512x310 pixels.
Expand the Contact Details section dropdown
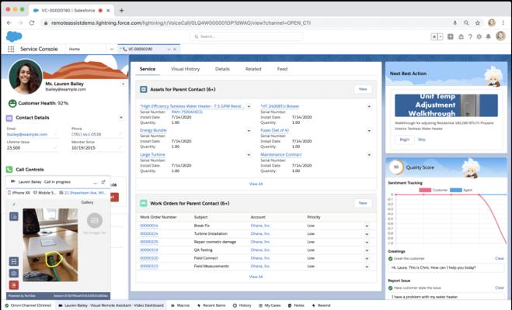121,118
